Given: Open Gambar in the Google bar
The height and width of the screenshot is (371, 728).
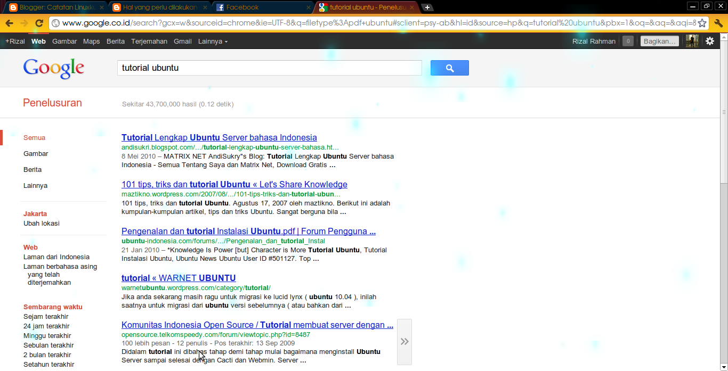Looking at the screenshot, I should coord(64,41).
